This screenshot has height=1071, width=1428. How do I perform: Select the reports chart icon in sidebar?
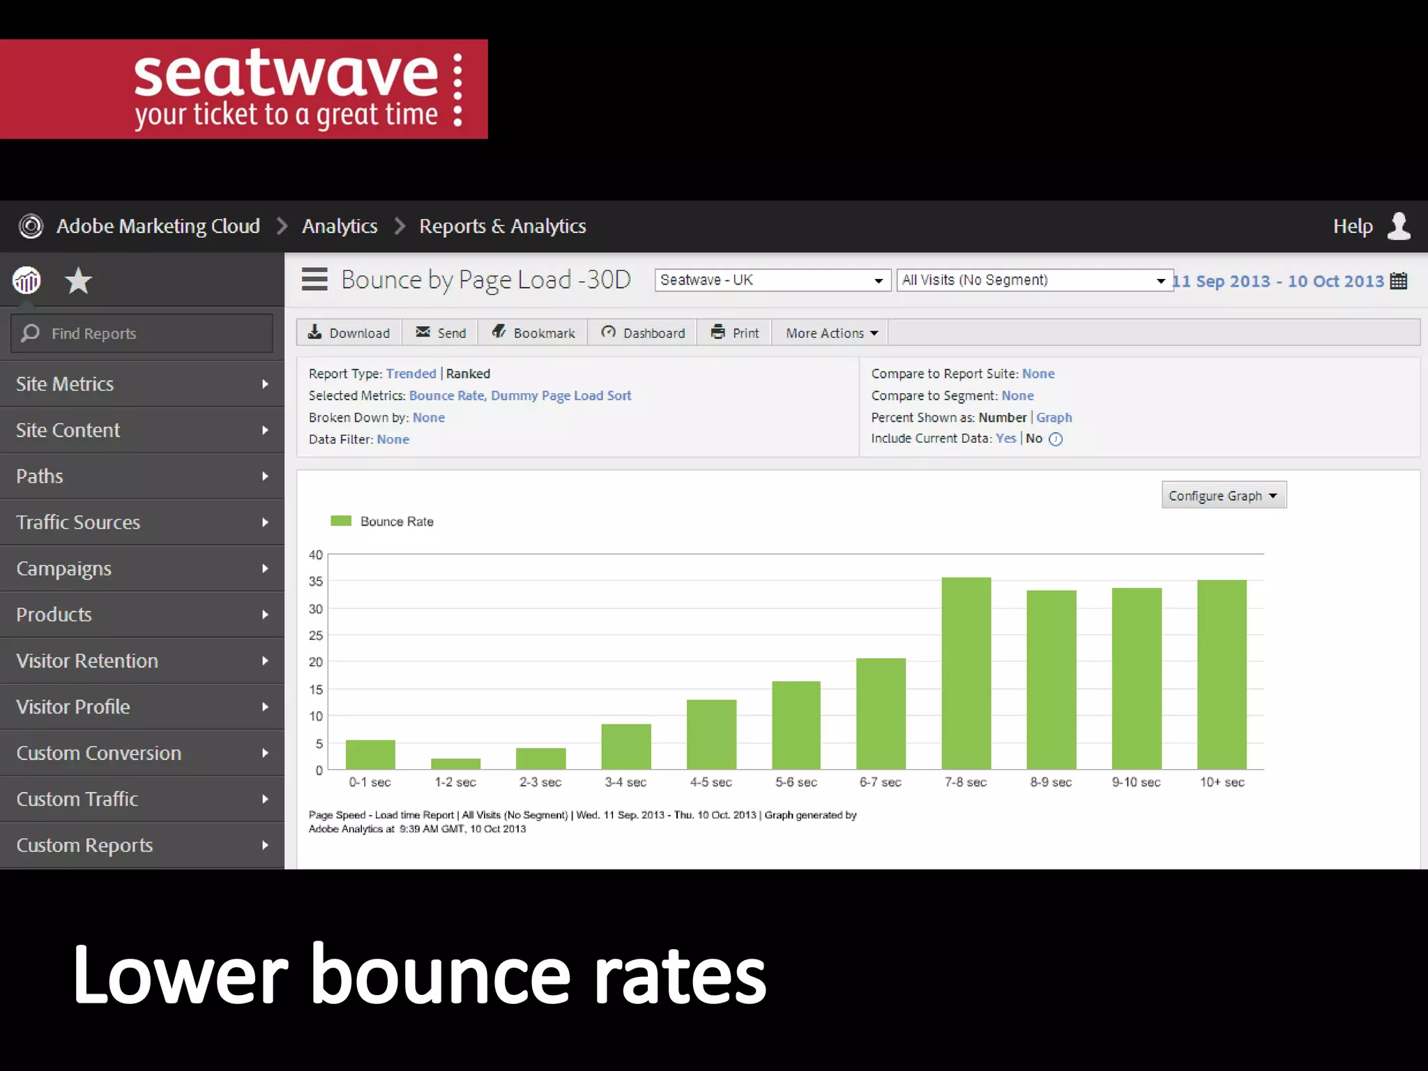pyautogui.click(x=26, y=281)
